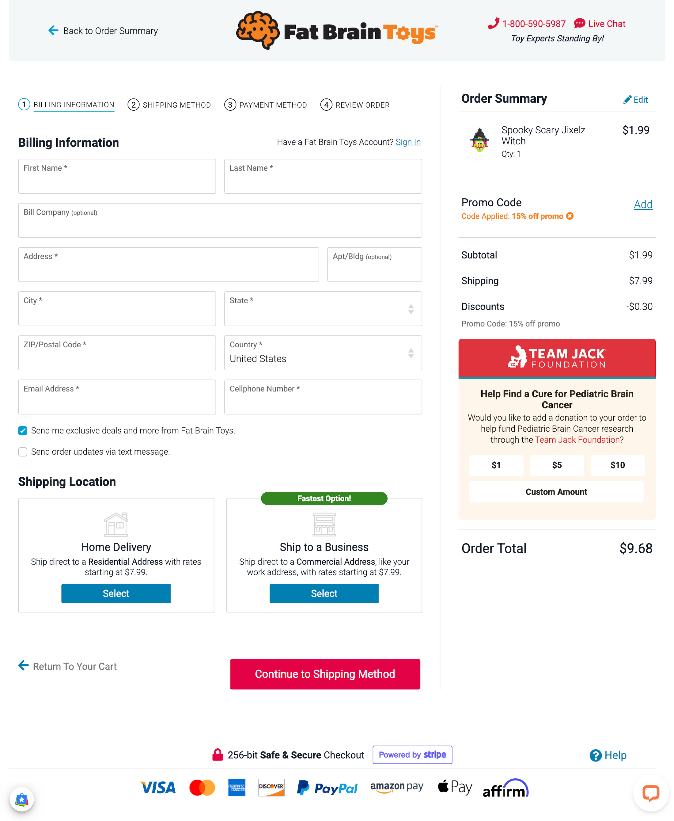Open the State dropdown

tap(323, 309)
